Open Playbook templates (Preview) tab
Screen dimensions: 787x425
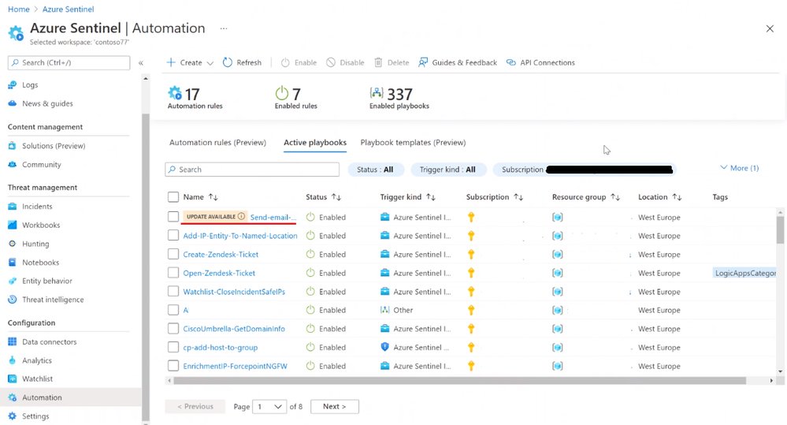(x=413, y=143)
